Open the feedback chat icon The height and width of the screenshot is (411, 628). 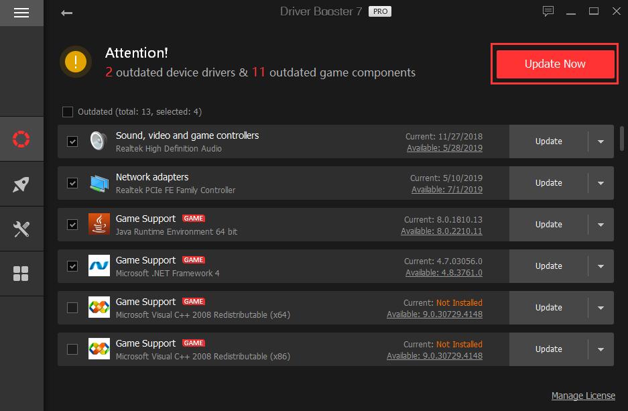(548, 11)
